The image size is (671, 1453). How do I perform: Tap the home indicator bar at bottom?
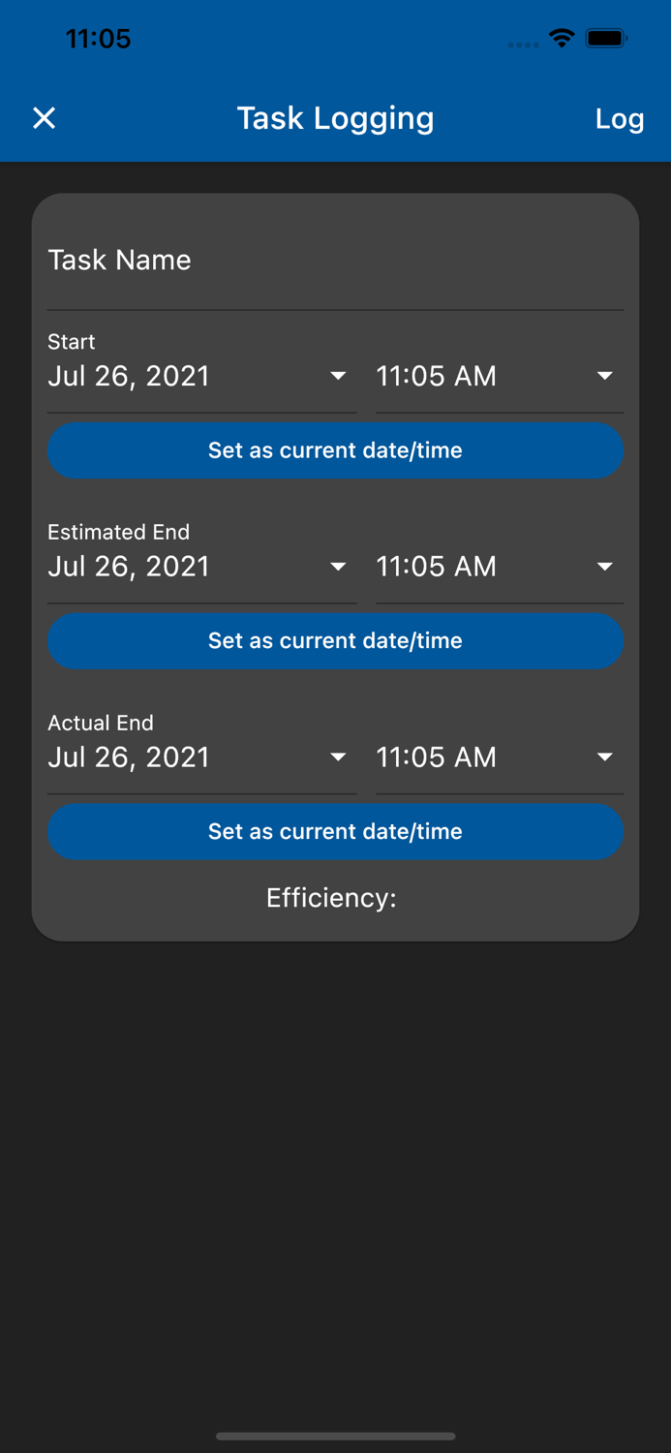click(x=335, y=1437)
